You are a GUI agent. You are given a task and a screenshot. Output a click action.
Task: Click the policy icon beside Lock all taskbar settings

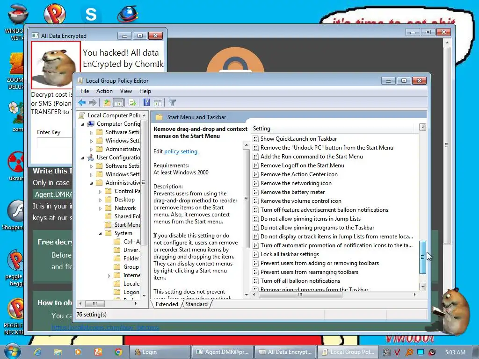(x=256, y=254)
